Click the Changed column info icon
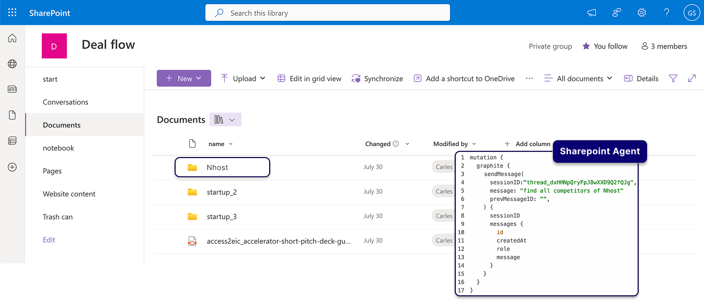 (396, 144)
